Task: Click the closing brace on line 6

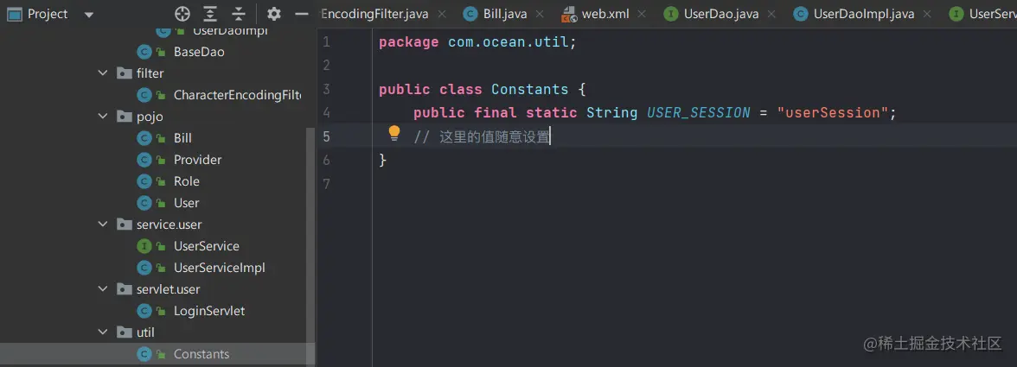Action: [x=382, y=160]
